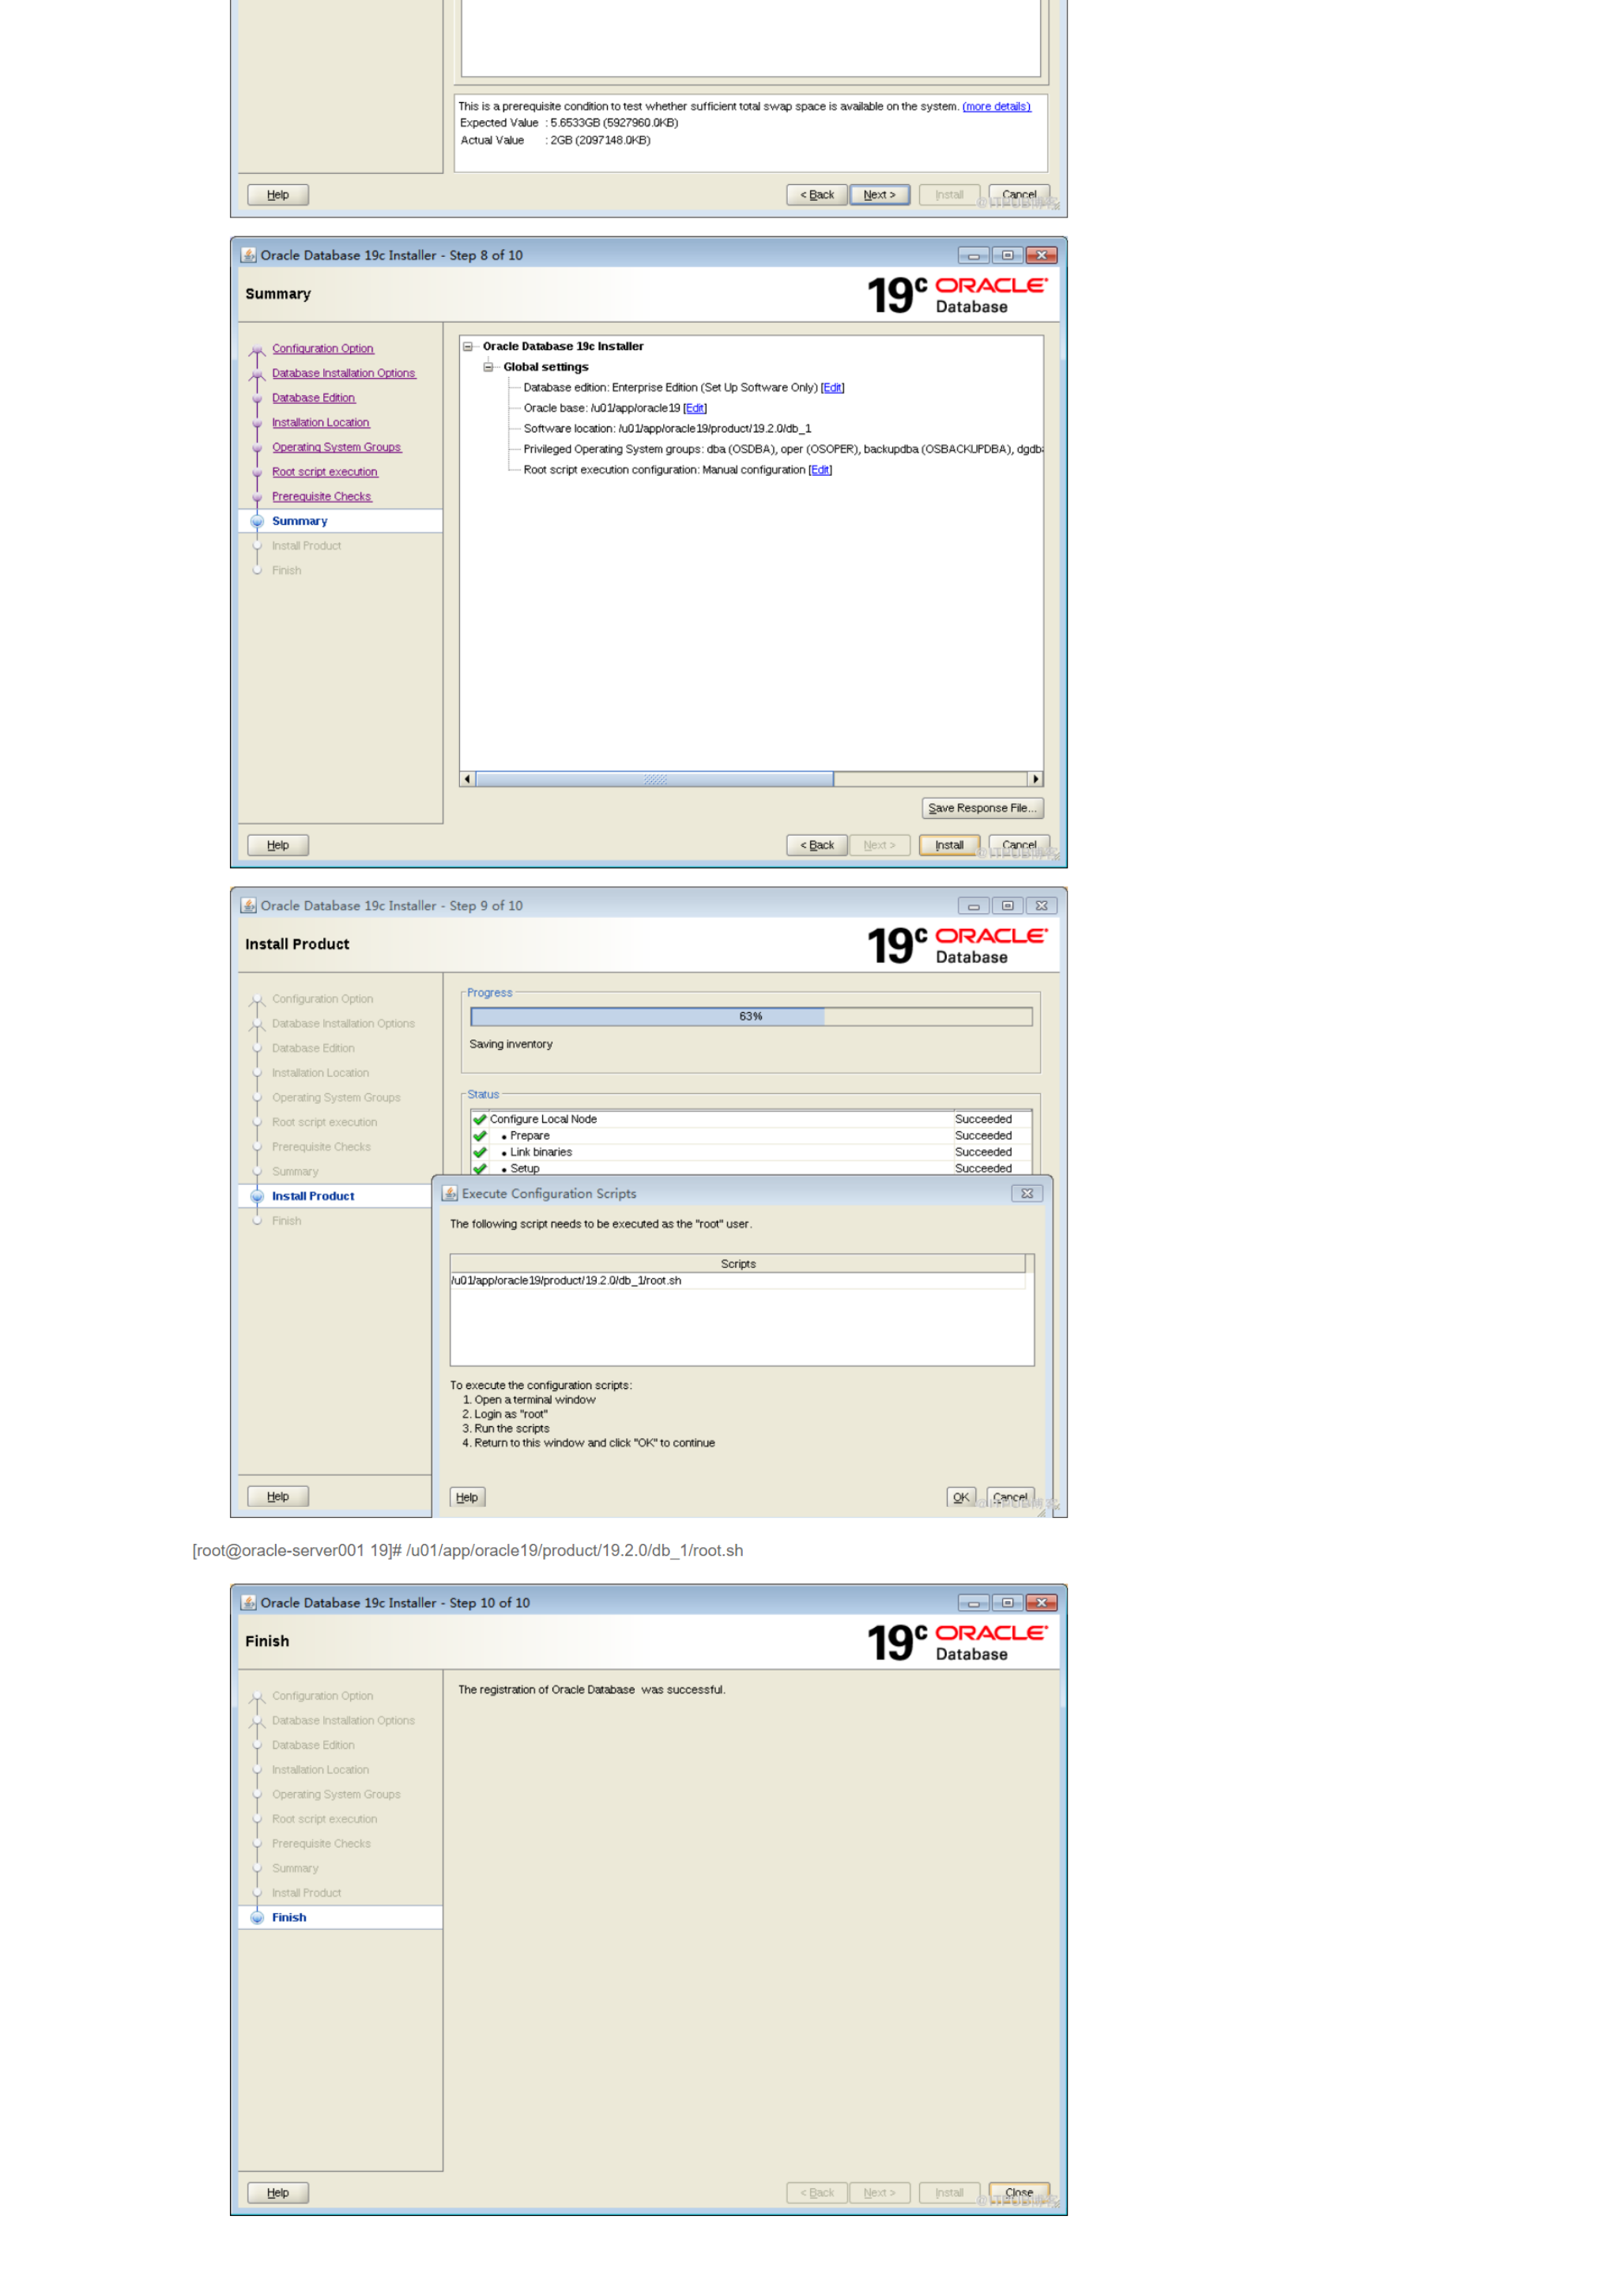Click Back in the prerequisite checks window
Screen dimensions: 1617x2280
[x=816, y=194]
